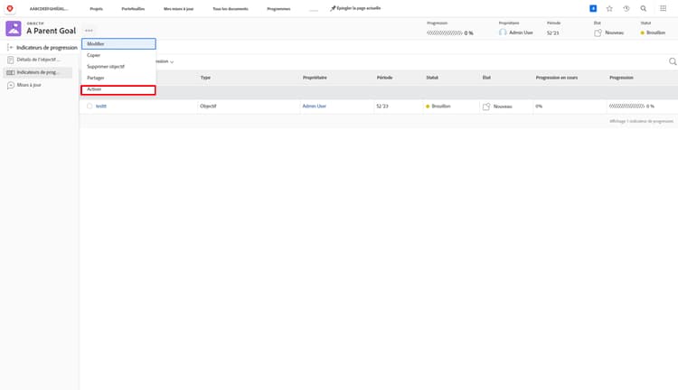Collapse the left panel arrow icon

[10, 47]
